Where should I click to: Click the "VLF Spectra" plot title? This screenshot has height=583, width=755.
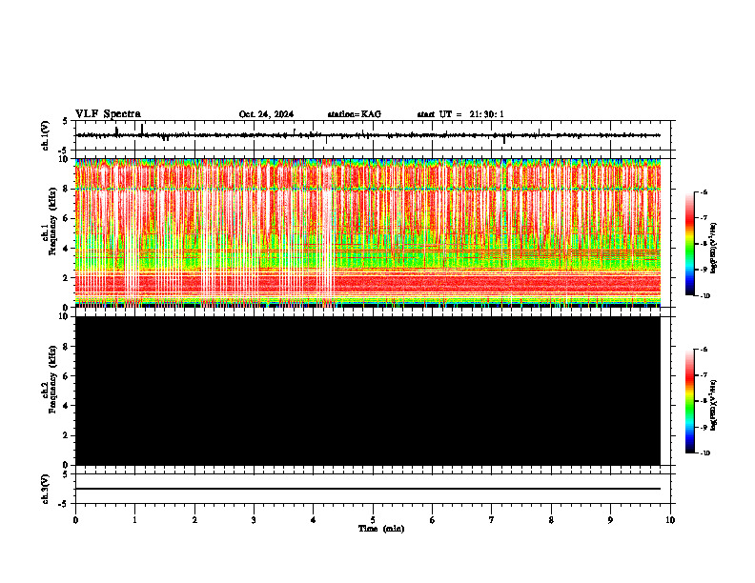(x=108, y=114)
